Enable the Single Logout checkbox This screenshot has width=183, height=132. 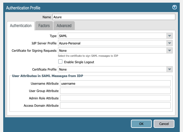60,61
